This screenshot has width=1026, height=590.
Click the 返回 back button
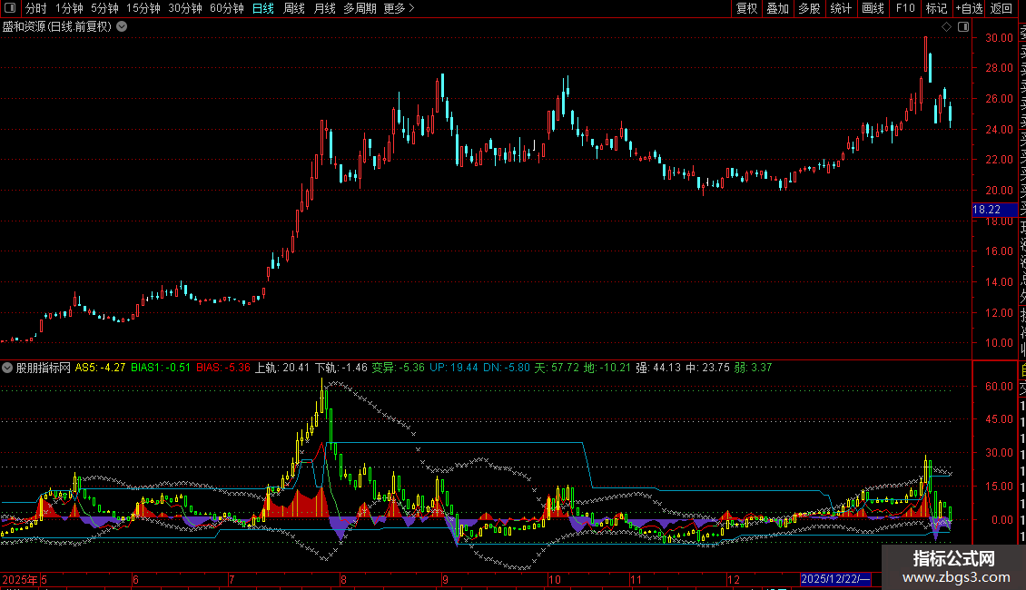[1001, 8]
